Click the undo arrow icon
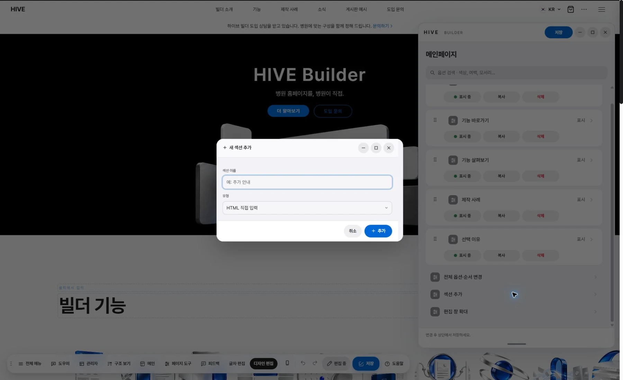 (303, 363)
